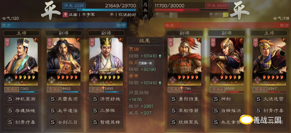The width and height of the screenshot is (291, 133).
Task: Click the blue 伤兵 2295 badge
Action: tap(74, 6)
